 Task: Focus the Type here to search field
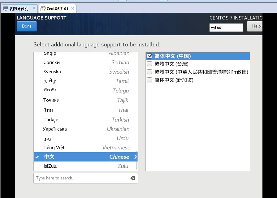click(x=86, y=178)
